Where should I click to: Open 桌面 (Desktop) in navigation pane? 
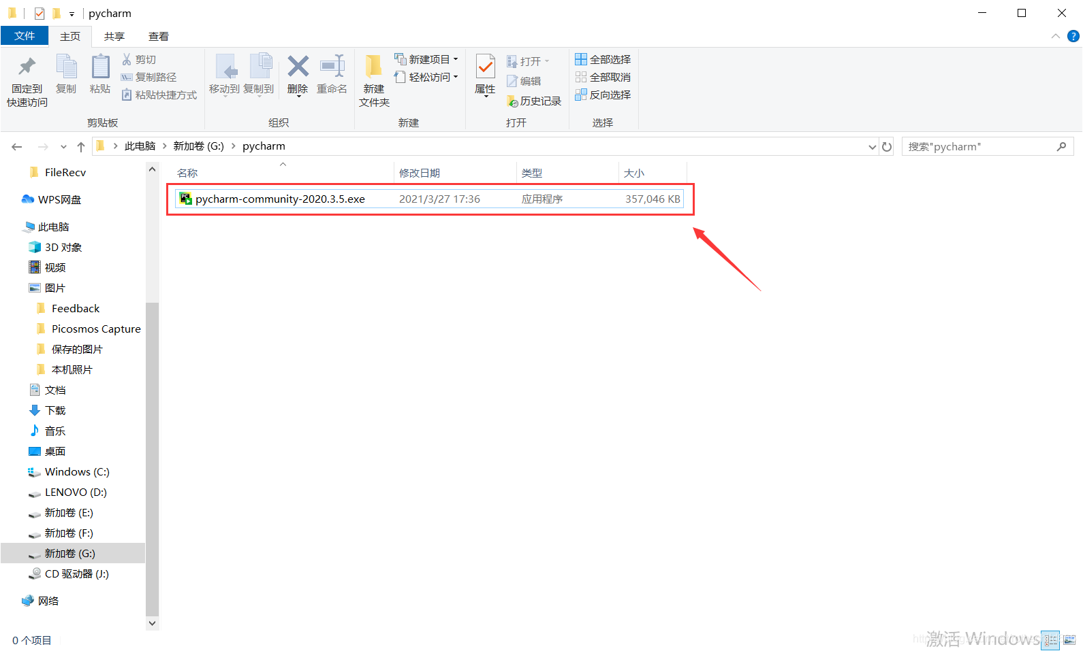[x=48, y=452]
